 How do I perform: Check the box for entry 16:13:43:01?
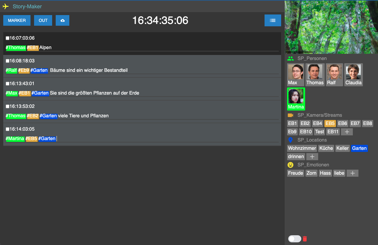click(7, 84)
